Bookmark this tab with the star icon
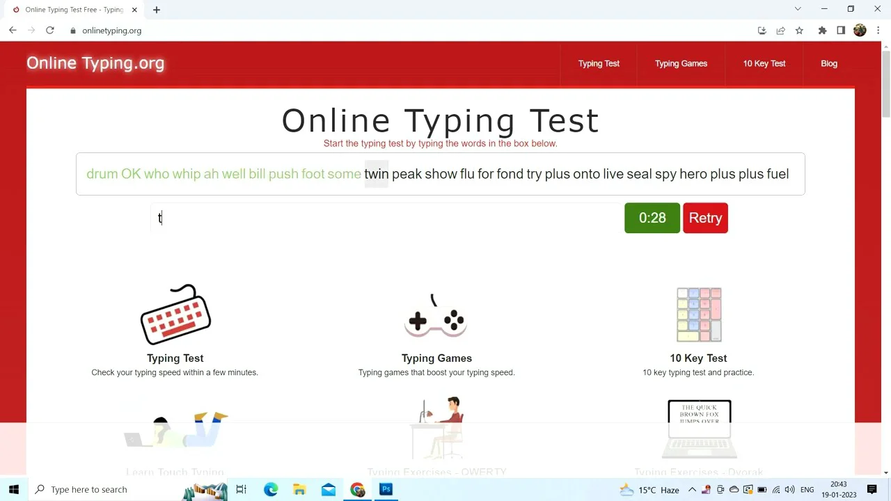 [799, 31]
